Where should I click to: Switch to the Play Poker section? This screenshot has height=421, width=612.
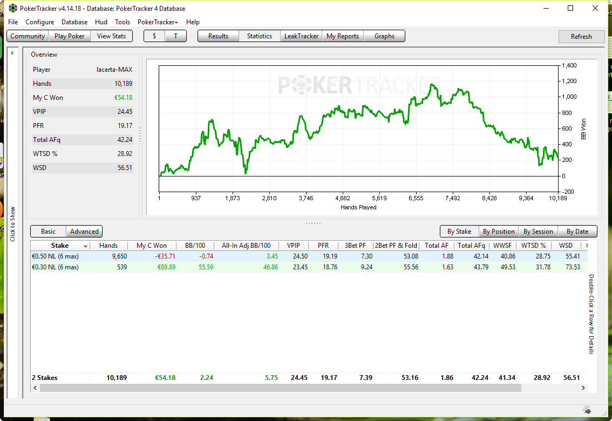(x=70, y=36)
